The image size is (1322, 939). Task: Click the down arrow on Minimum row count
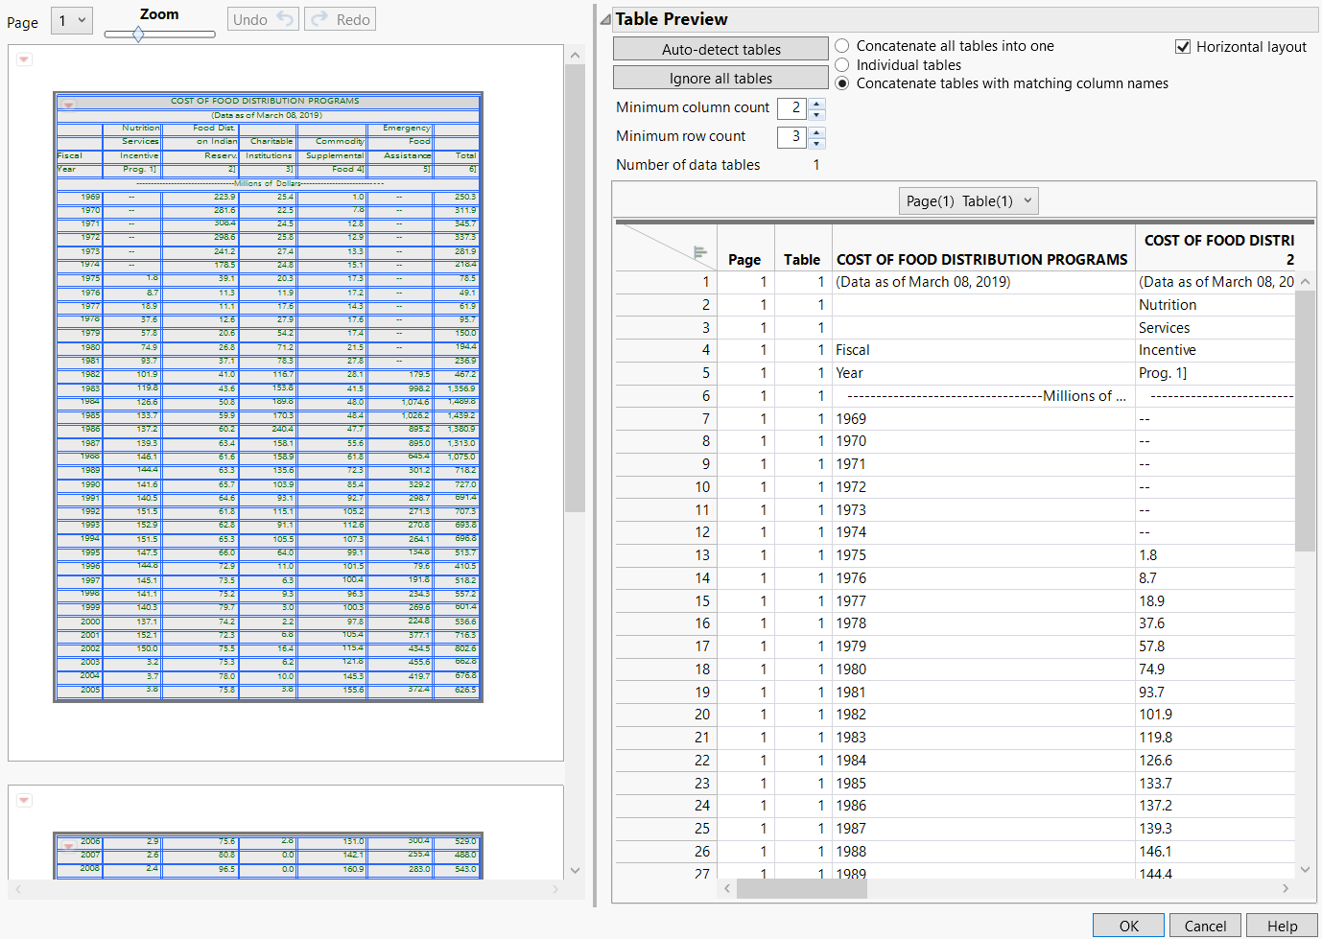tap(816, 142)
